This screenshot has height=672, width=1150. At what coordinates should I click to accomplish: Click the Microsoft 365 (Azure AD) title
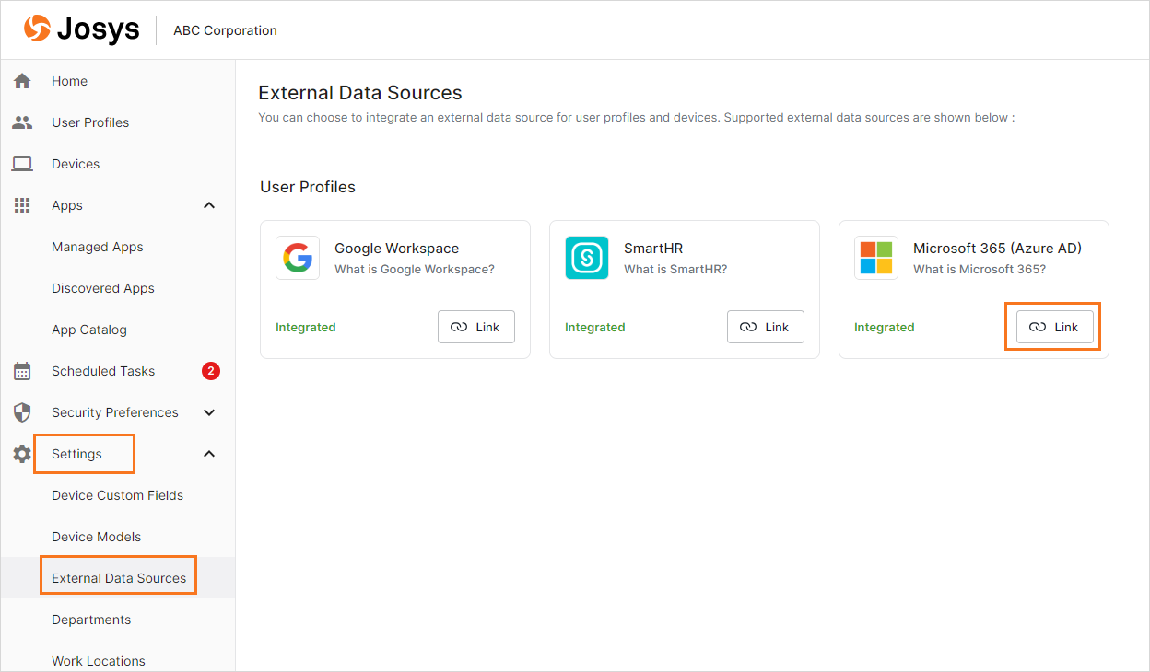click(997, 249)
